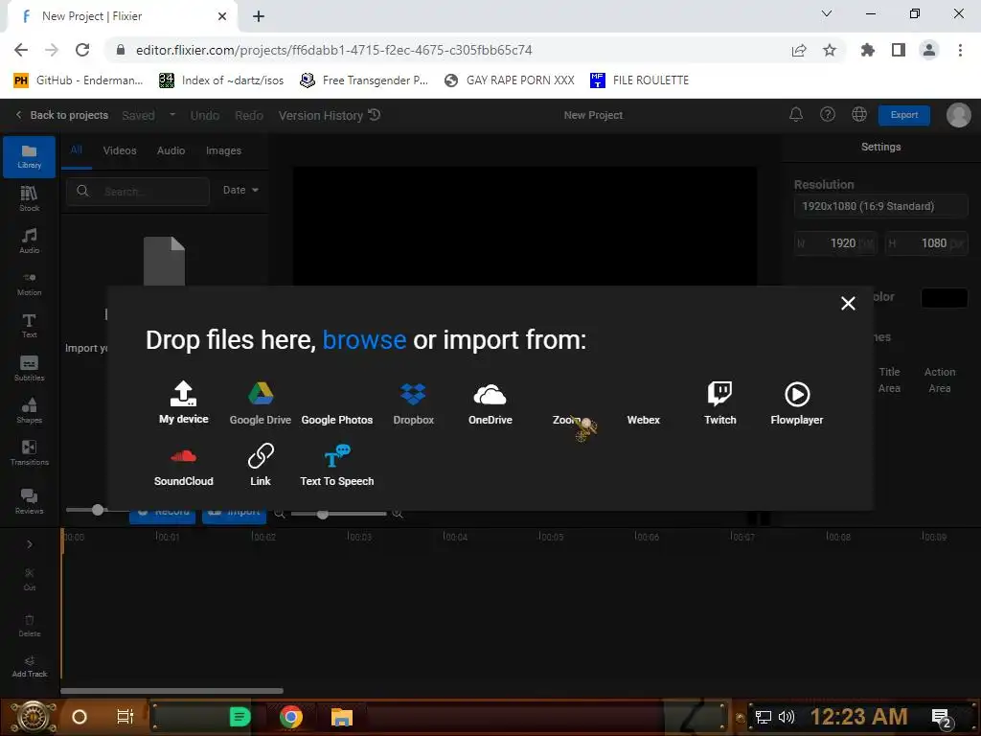The width and height of the screenshot is (981, 736).
Task: Open the GitHub Enderman bookmark
Action: 79,80
